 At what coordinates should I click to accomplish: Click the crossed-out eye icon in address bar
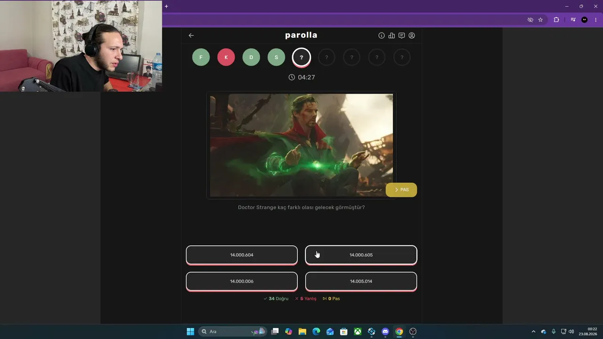click(530, 20)
